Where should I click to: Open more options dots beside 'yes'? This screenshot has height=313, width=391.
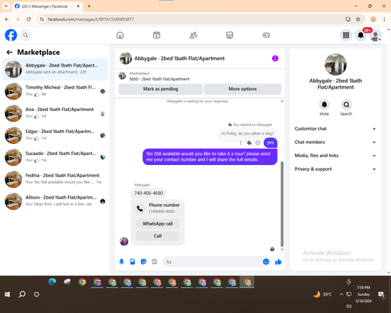[x=241, y=142]
